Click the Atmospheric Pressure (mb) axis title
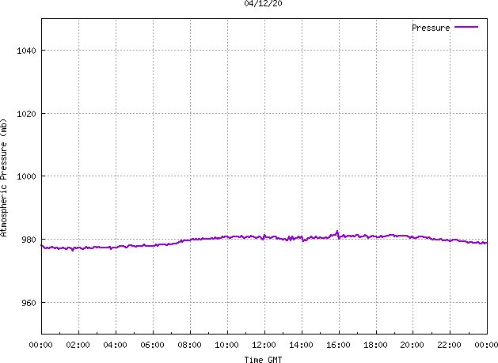This screenshot has height=363, width=498. [x=4, y=178]
